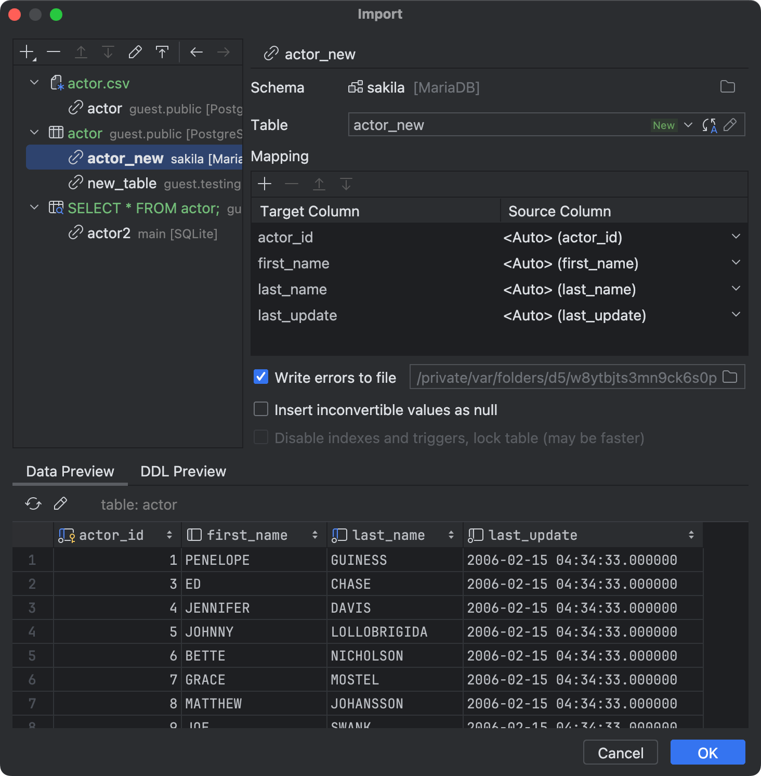Click the Cancel button

click(620, 752)
